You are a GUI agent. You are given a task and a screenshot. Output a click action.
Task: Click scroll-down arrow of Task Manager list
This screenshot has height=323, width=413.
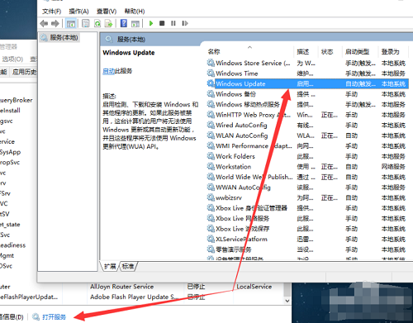tap(287, 301)
